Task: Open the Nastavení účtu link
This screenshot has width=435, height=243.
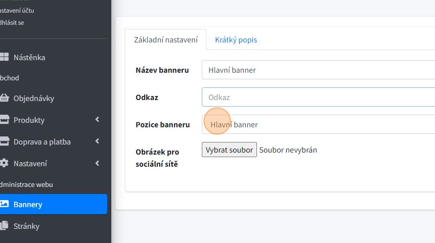Action: pos(17,10)
